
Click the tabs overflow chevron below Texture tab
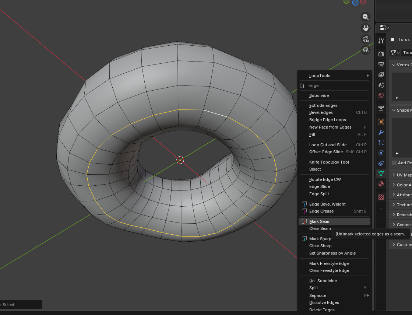point(381,209)
